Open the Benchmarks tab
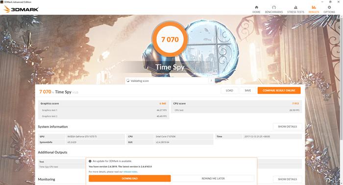Screen dimensions: 343x185 [273, 10]
